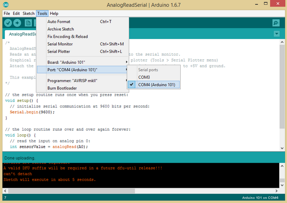Click horizontal scrollbar right arrow

click(x=276, y=191)
